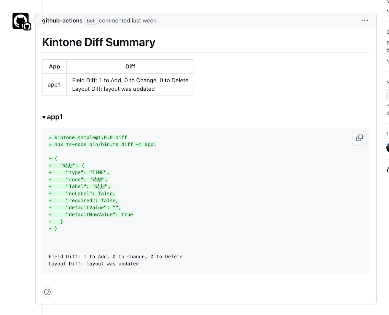Click the app1 heading to fold its diff
This screenshot has width=389, height=315.
(55, 117)
